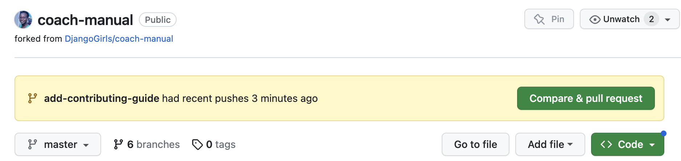Viewport: 681px width, 161px height.
Task: Expand the Unwatch dropdown arrow
Action: pos(668,20)
